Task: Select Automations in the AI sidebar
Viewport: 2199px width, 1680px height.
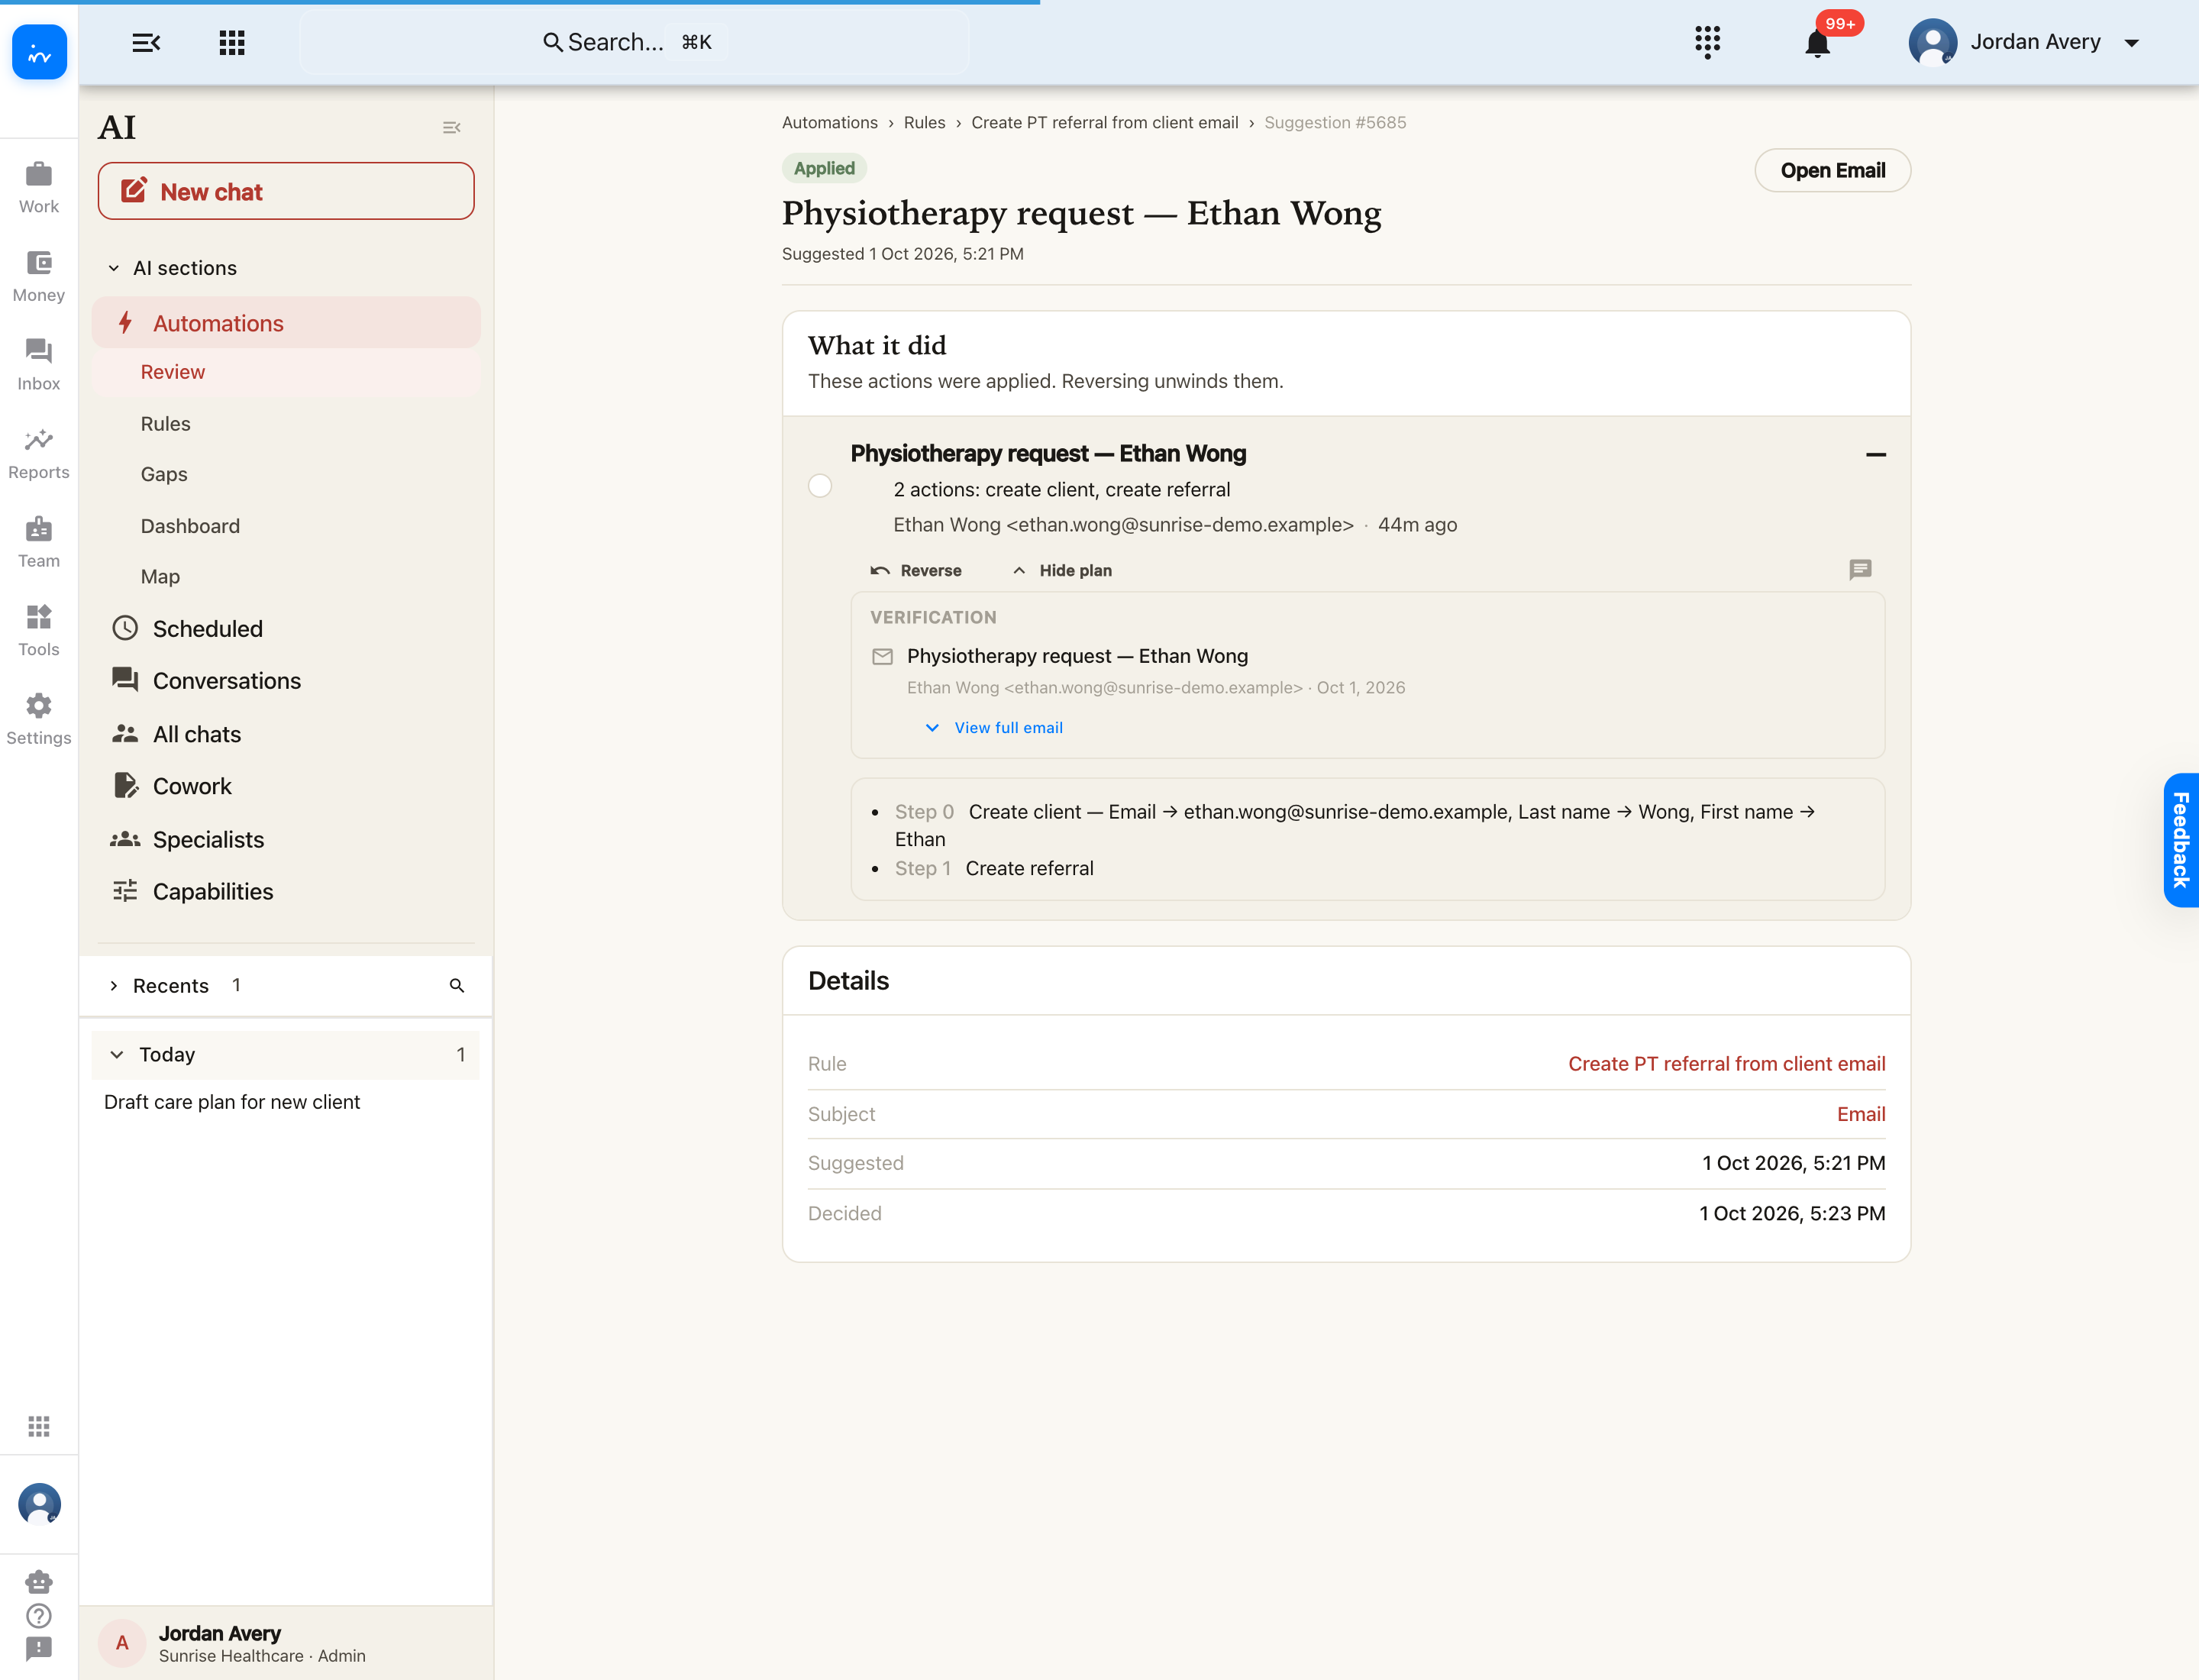Action: click(x=286, y=323)
